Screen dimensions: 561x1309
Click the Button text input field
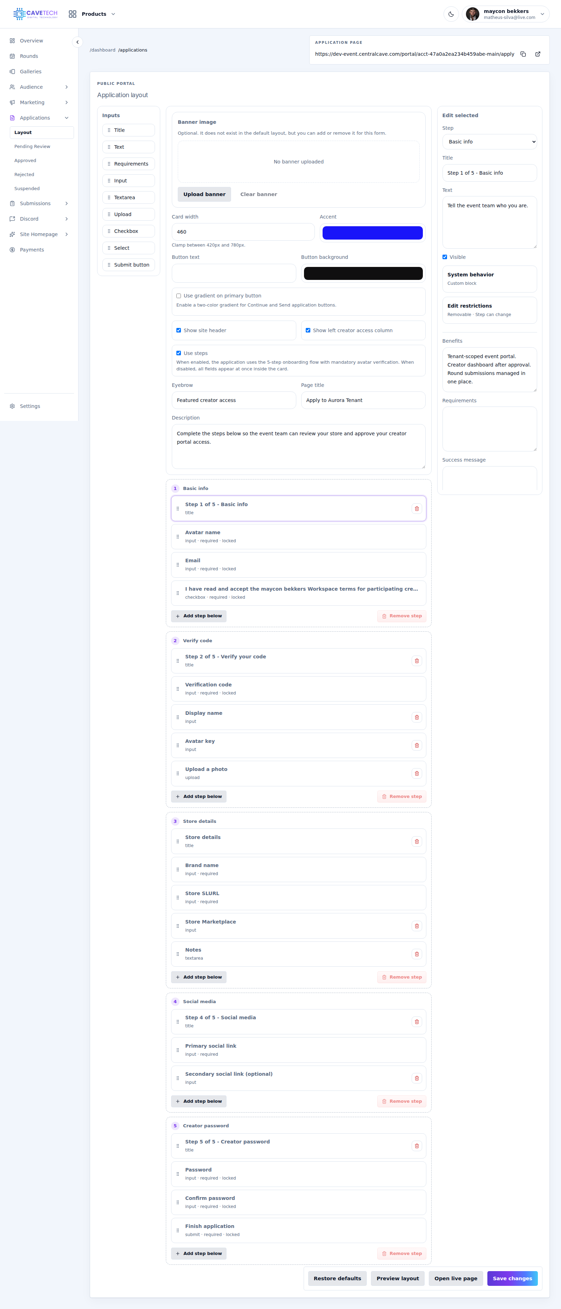coord(234,273)
